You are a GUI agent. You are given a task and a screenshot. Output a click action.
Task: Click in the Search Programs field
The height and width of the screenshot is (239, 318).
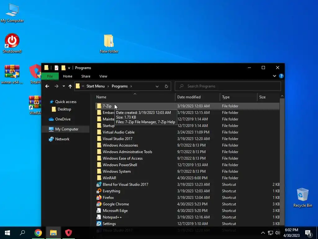pyautogui.click(x=228, y=86)
